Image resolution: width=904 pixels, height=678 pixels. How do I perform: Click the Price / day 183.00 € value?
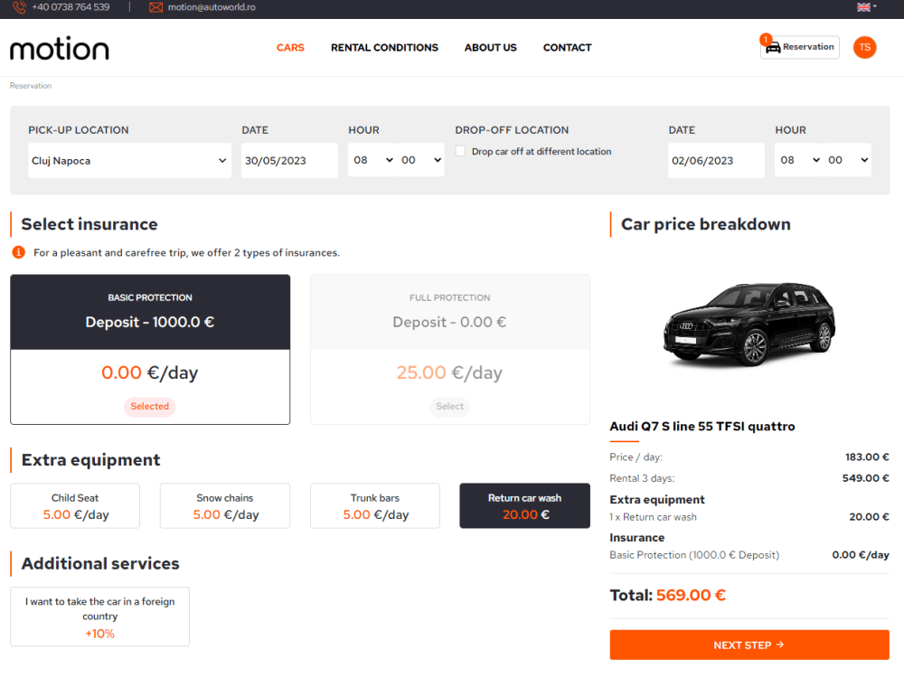click(x=867, y=457)
